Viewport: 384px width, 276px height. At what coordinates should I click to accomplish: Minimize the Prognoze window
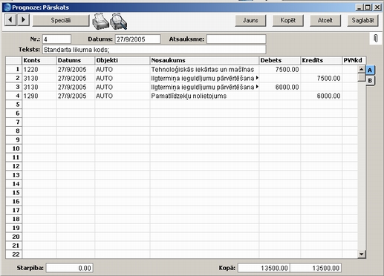tap(359, 7)
